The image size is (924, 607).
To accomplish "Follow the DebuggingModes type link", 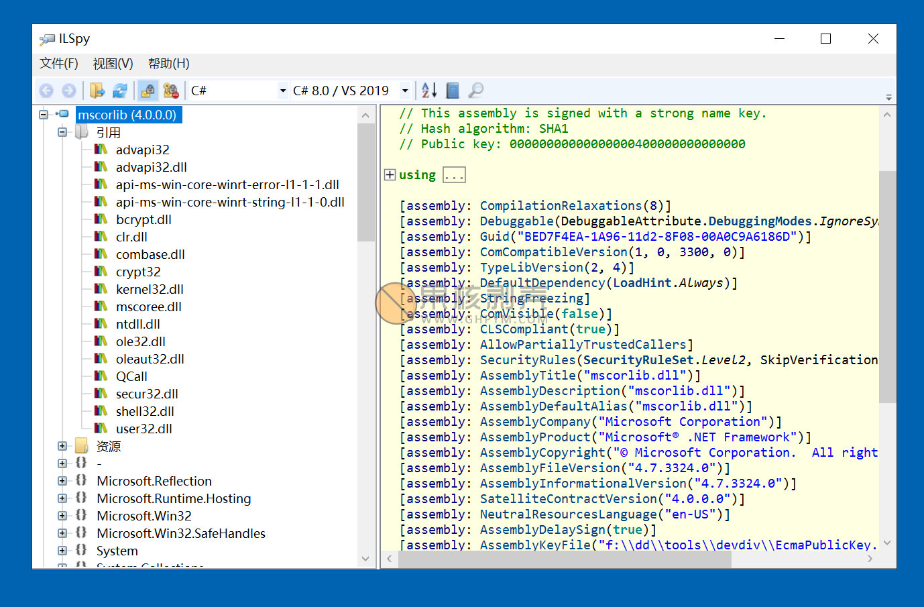I will 760,221.
